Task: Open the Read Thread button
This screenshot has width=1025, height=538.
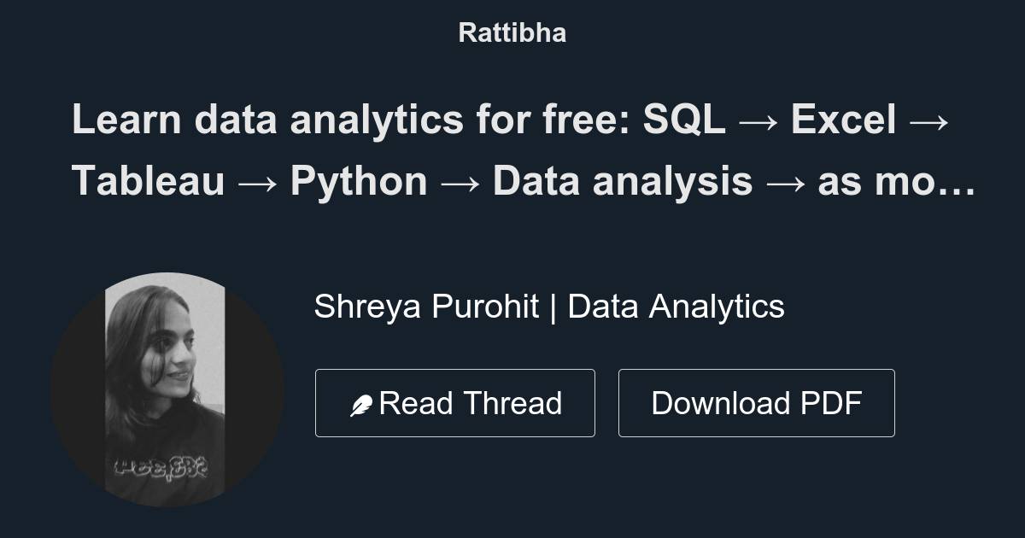Action: tap(454, 402)
